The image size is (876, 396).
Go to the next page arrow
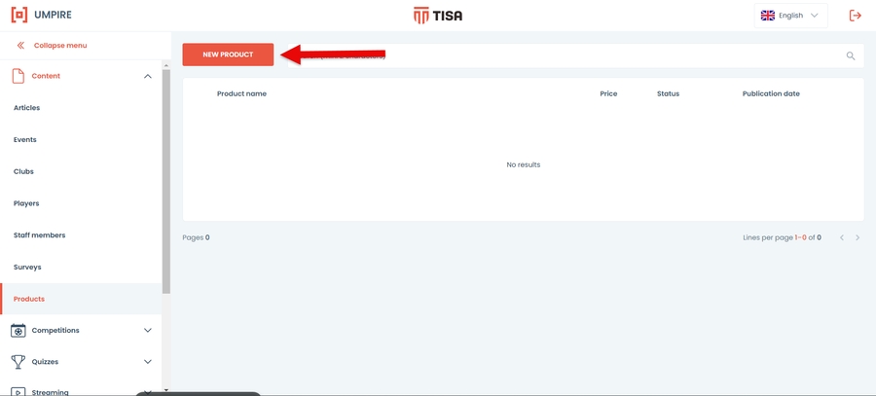coord(858,238)
